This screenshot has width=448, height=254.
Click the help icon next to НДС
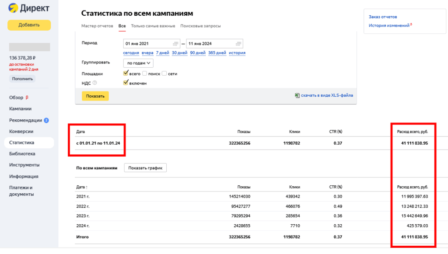click(x=94, y=83)
